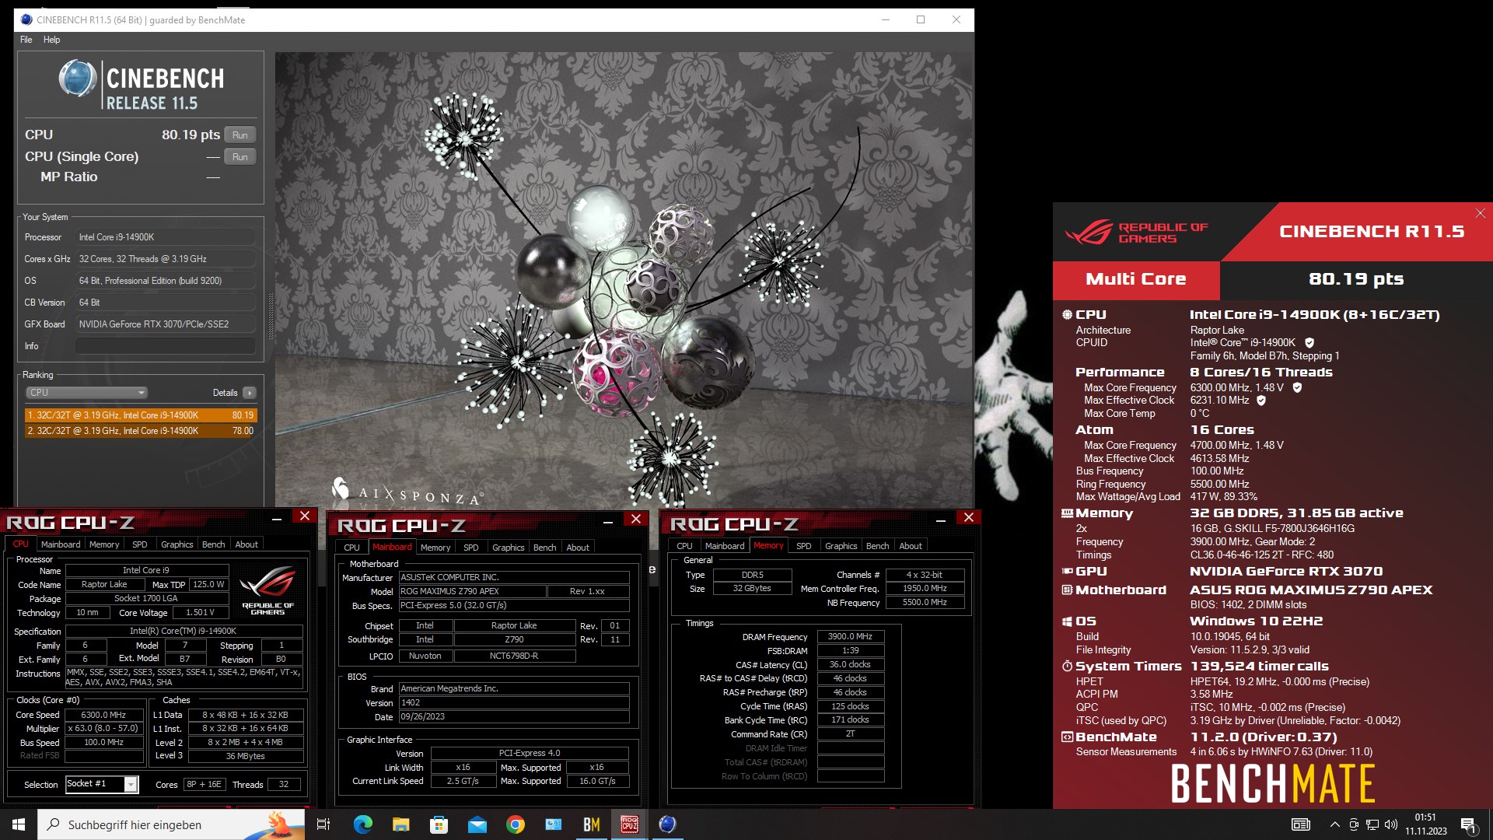Viewport: 1493px width, 840px height.
Task: Open About tab in left CPU-Z window
Action: coord(247,544)
